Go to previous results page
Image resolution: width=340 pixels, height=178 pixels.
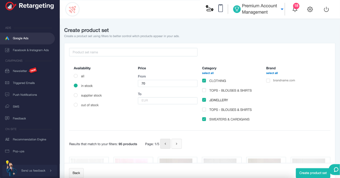click(x=165, y=144)
